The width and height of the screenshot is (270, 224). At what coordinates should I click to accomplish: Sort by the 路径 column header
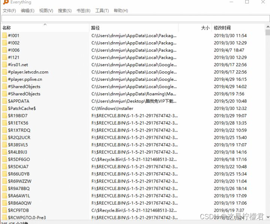[134, 28]
